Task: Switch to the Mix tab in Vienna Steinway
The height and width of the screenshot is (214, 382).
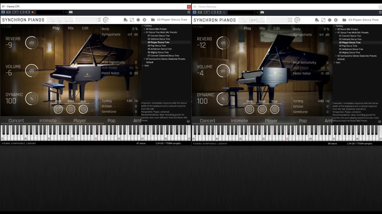Action: [x=262, y=29]
